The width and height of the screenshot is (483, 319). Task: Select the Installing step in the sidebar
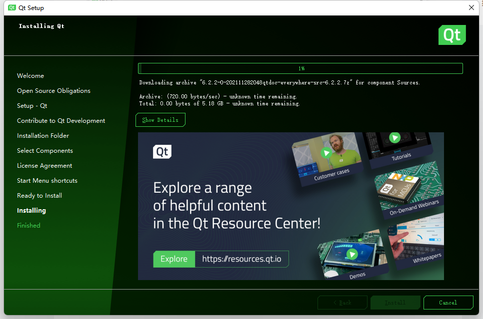(x=31, y=210)
